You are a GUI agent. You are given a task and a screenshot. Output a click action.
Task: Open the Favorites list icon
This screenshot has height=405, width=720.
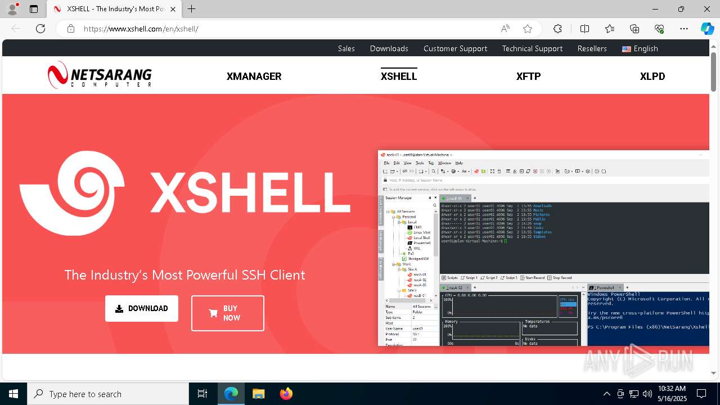click(610, 29)
